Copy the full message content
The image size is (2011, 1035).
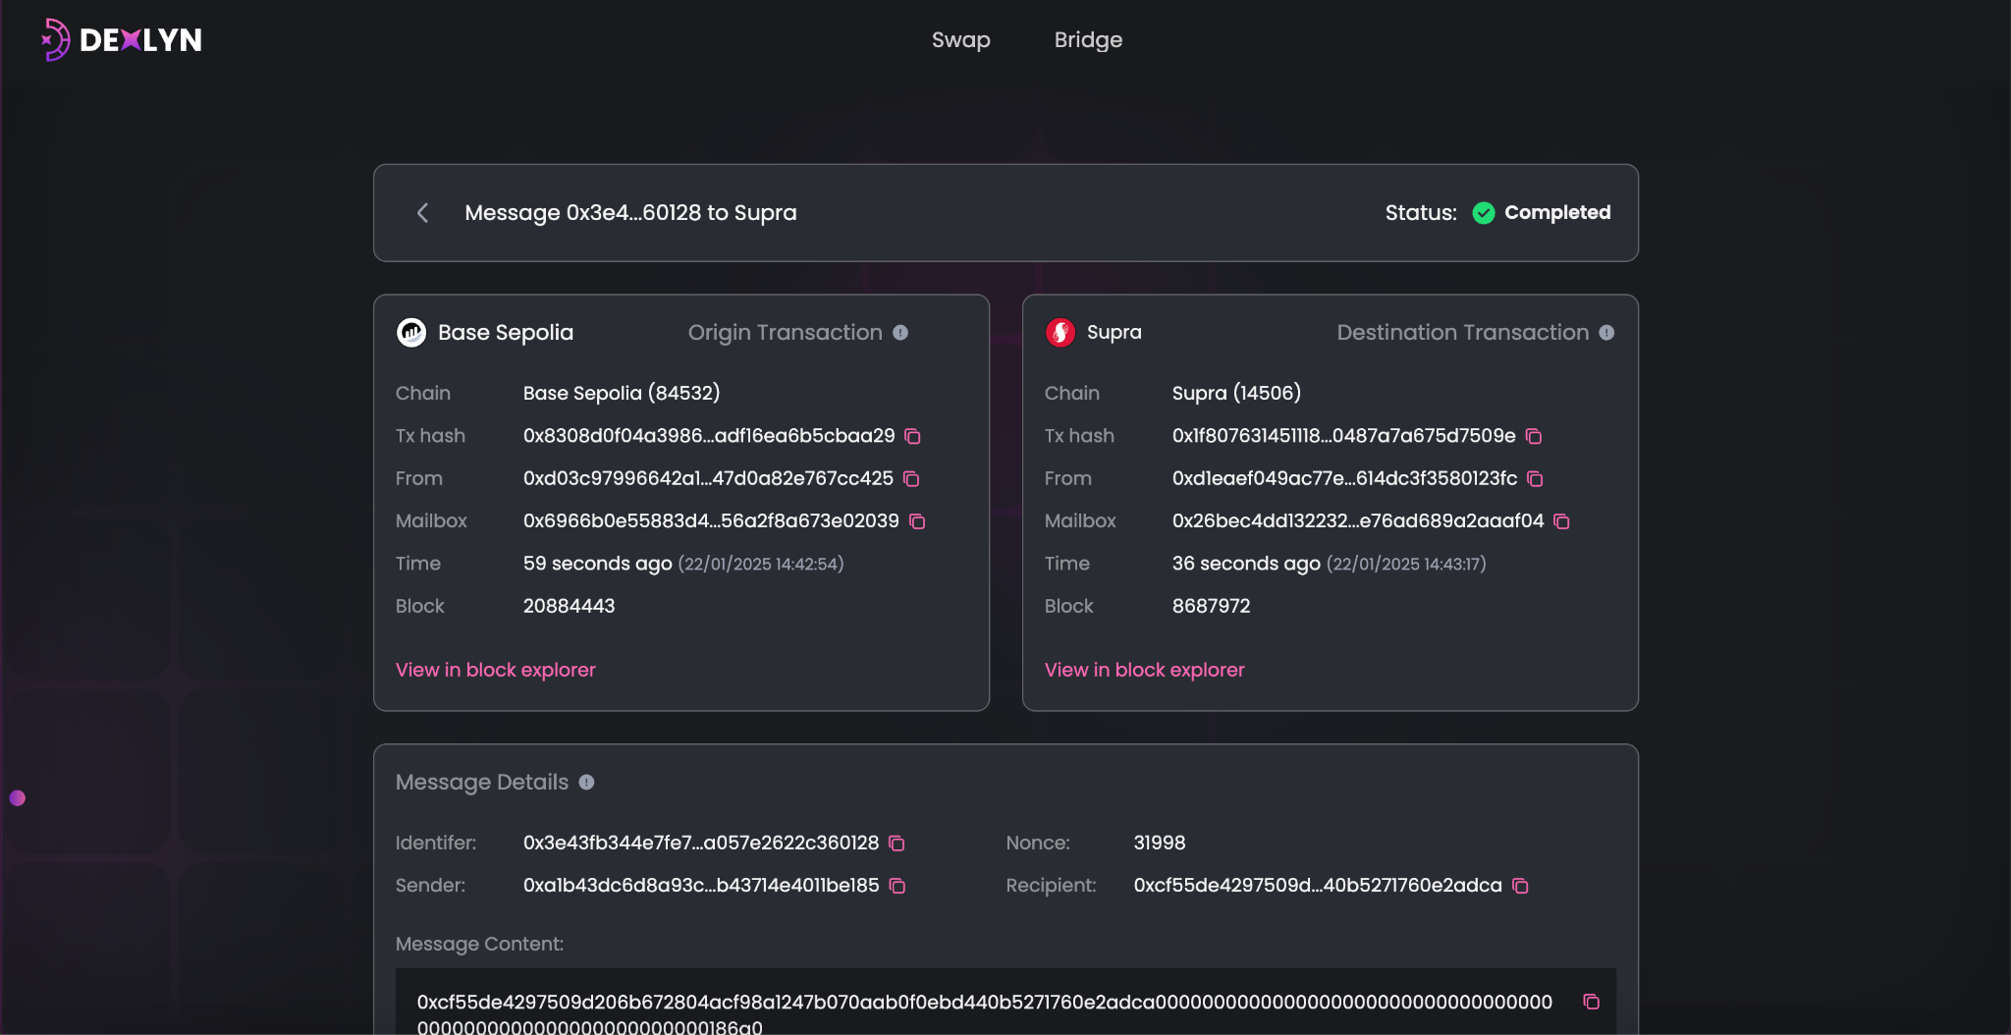tap(1591, 1002)
